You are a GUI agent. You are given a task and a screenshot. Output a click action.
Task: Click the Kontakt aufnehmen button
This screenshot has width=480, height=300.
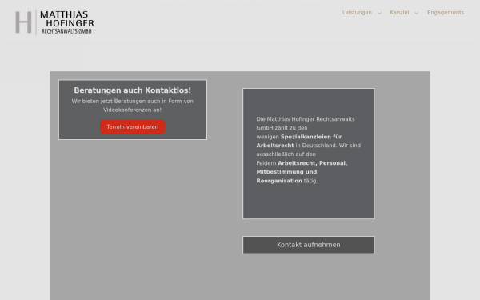(309, 245)
